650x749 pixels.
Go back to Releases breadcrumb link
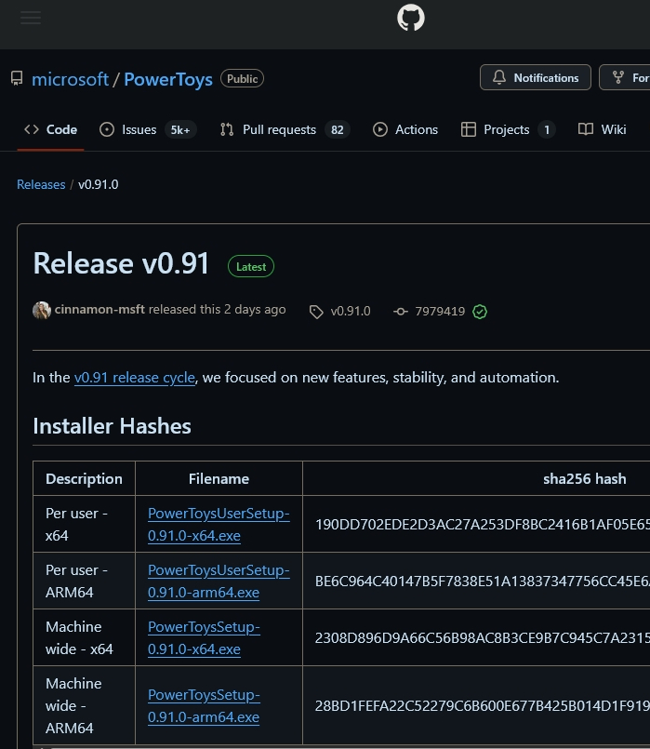(41, 184)
